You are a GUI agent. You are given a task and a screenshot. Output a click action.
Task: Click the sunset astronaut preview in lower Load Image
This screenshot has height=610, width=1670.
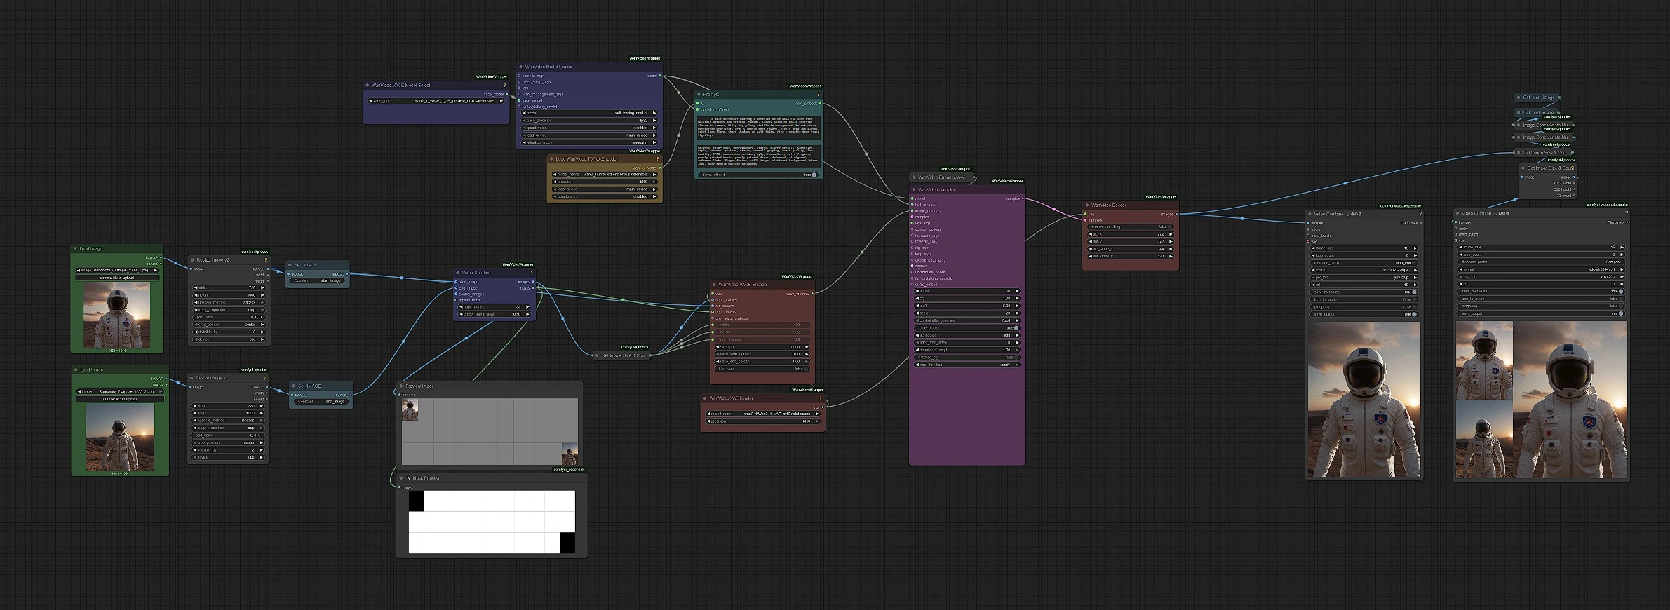[x=120, y=438]
